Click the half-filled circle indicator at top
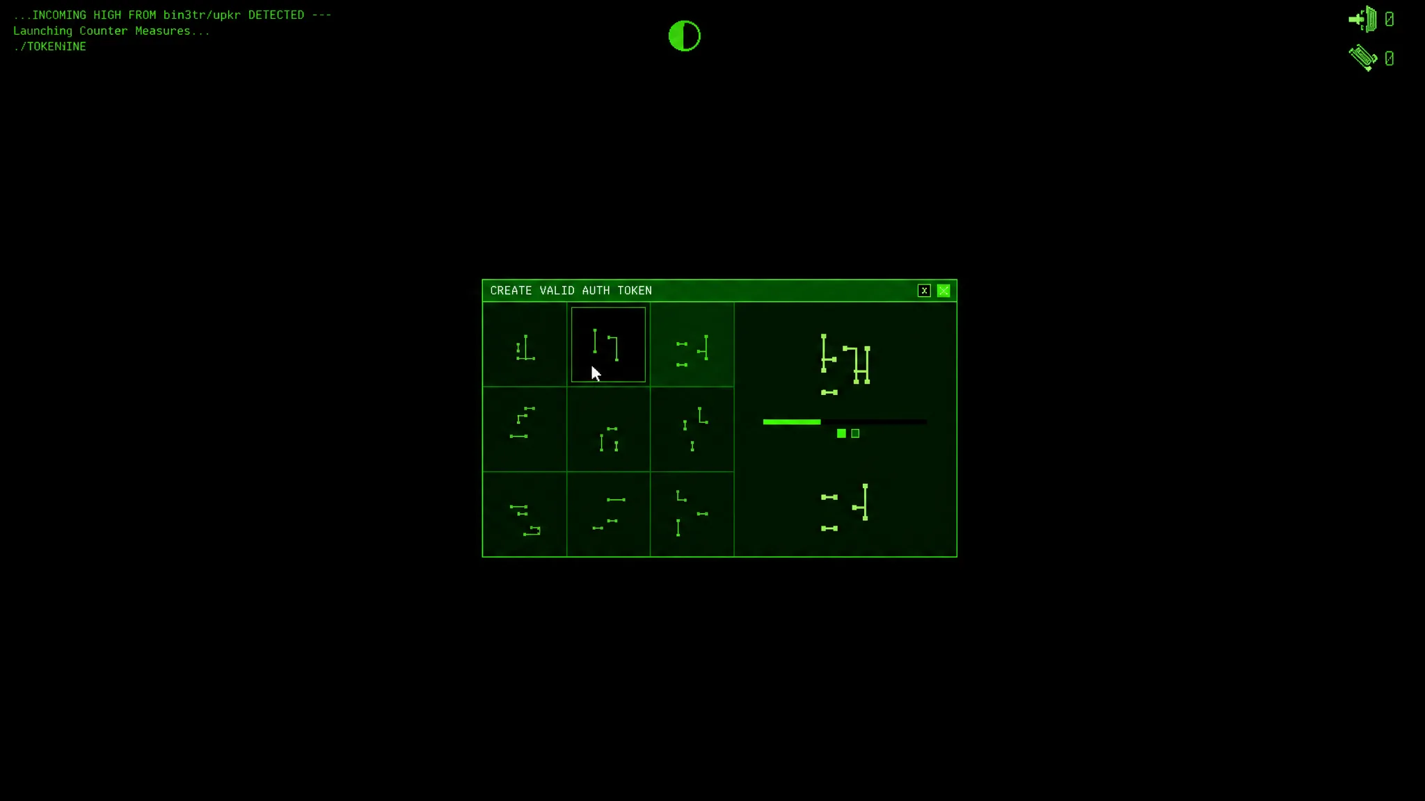 pyautogui.click(x=685, y=36)
